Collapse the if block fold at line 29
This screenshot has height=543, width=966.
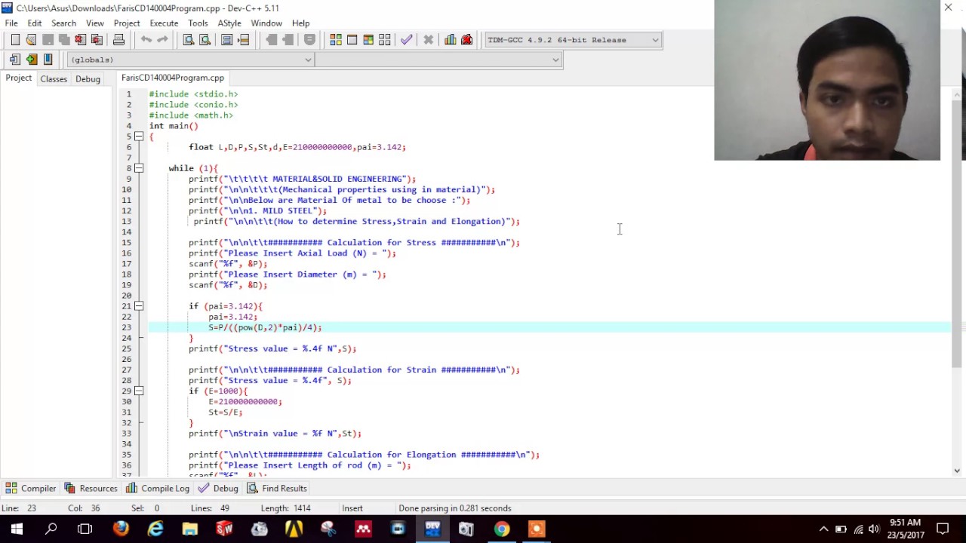139,391
